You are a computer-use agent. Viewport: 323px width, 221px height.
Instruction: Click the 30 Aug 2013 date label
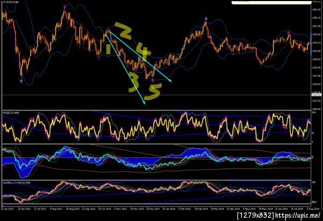tap(73, 209)
